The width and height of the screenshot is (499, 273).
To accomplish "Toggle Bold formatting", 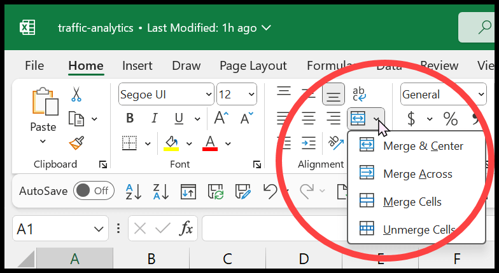I will (130, 119).
